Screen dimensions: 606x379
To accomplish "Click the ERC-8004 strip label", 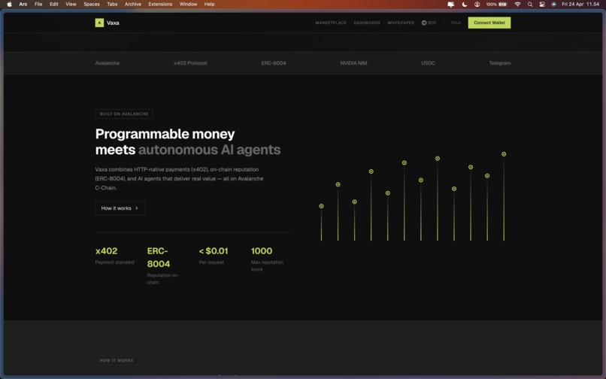I will click(x=274, y=63).
